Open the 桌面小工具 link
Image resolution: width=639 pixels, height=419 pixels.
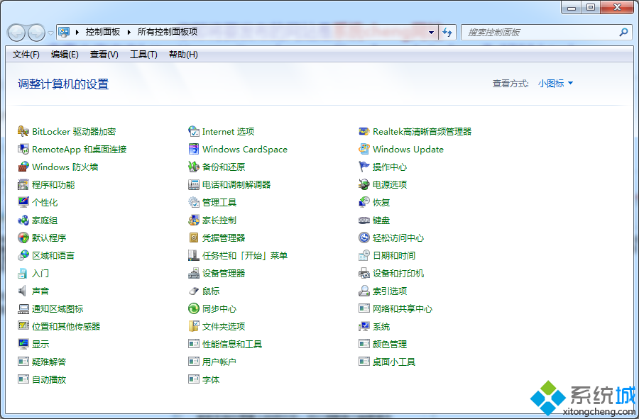coord(393,362)
